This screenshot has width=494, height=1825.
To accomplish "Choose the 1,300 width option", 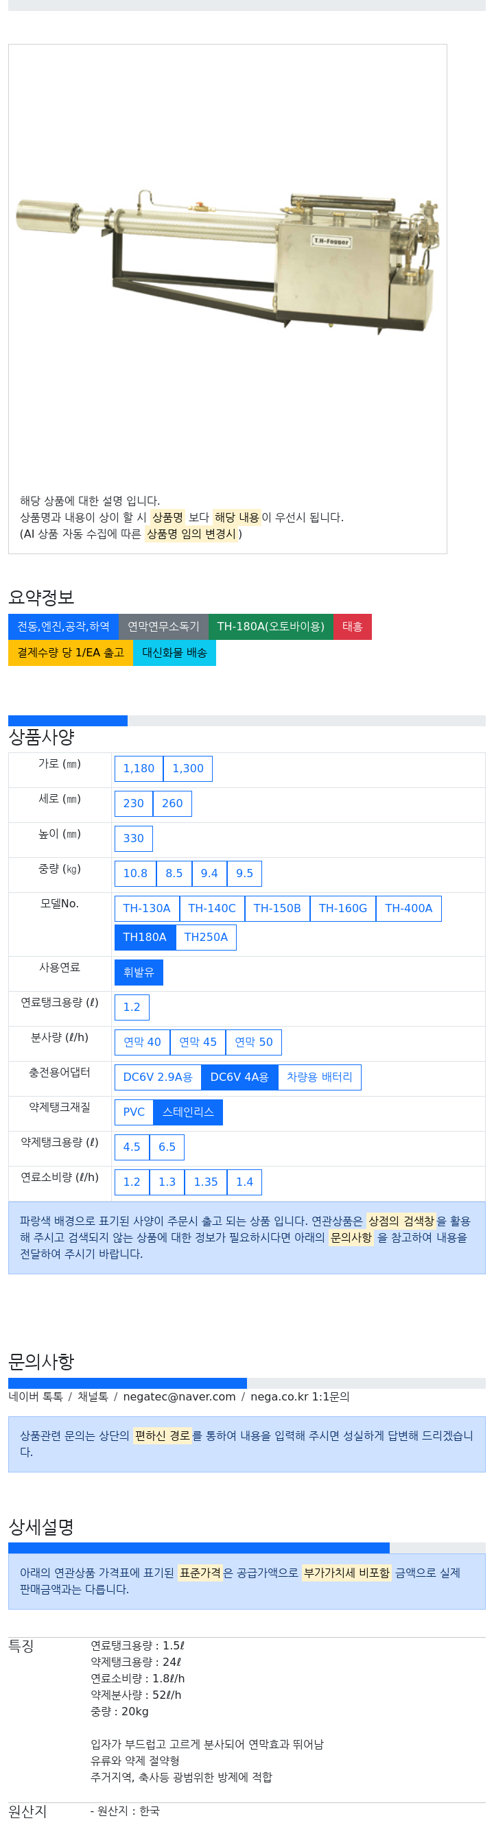I will [188, 769].
